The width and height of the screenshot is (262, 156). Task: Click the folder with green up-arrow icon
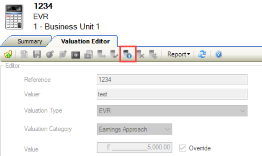[x=8, y=54]
